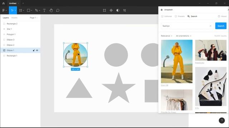Screen dimensions: 229x128
Task: Switch to the Layers tab
Action: tap(6, 18)
